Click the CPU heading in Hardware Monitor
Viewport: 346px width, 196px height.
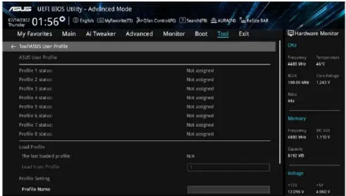[292, 45]
